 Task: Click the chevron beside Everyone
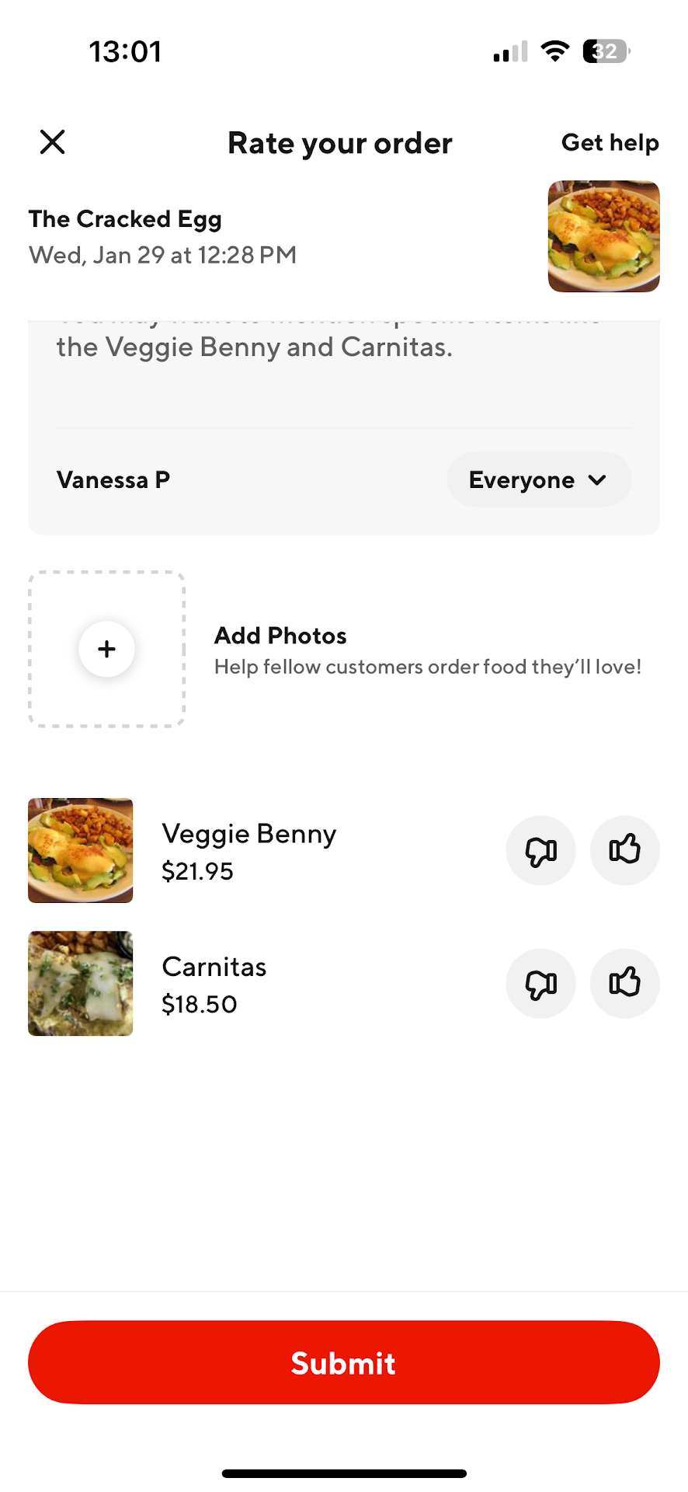pos(597,480)
